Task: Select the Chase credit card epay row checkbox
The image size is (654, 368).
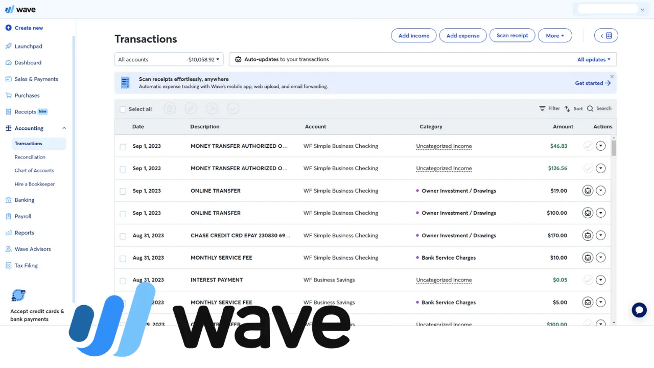Action: click(x=123, y=236)
